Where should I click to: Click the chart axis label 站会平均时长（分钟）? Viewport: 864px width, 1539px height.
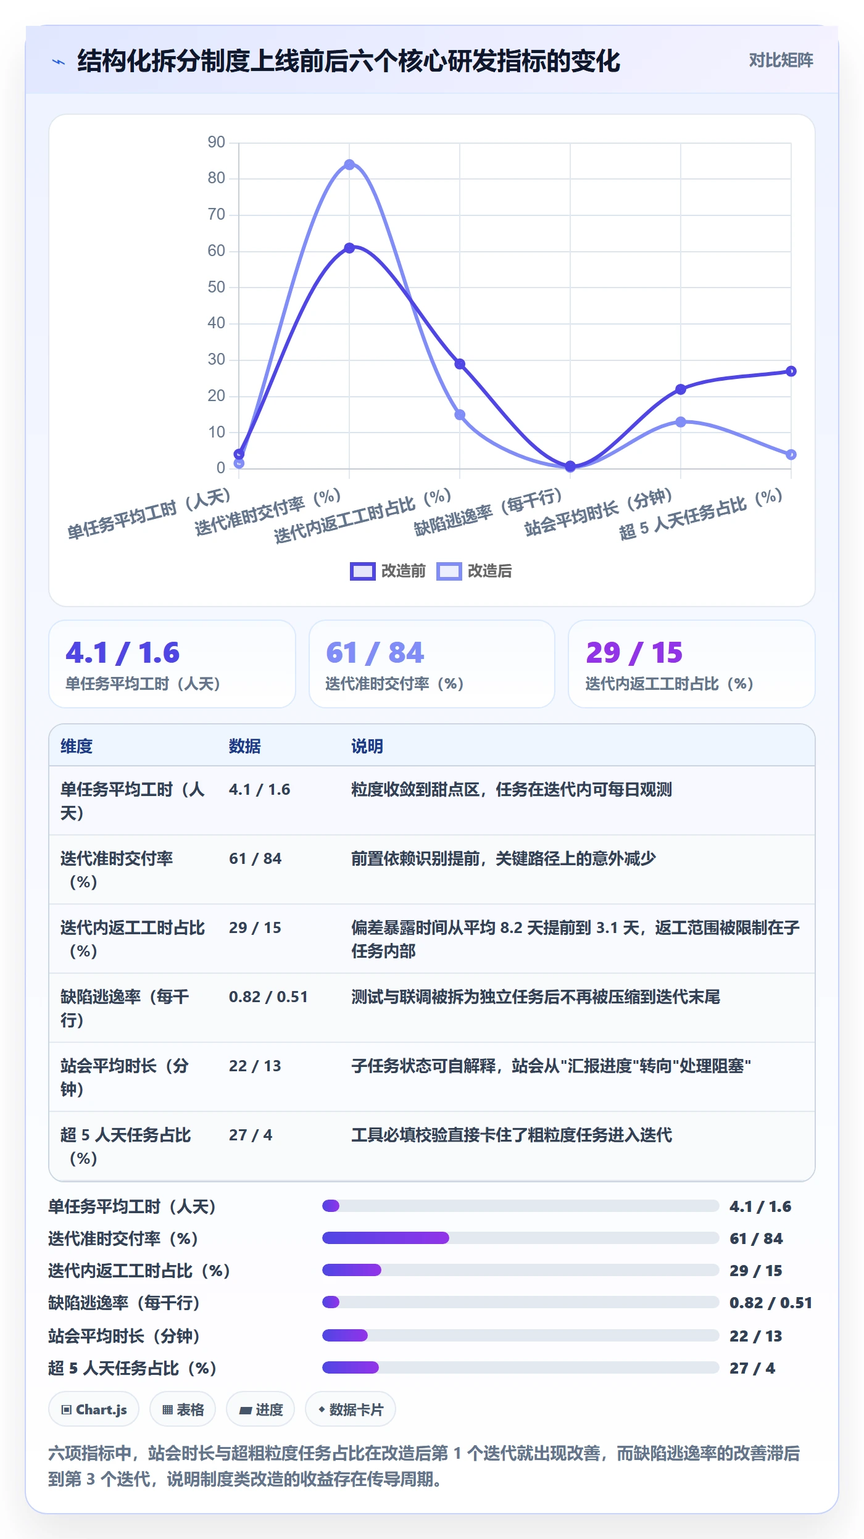599,512
